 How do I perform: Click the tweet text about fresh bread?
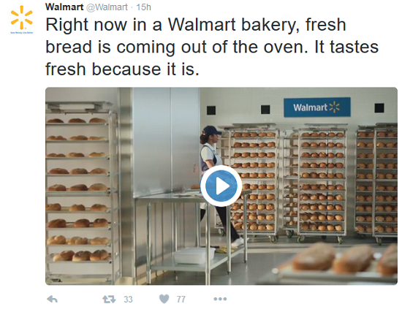[212, 47]
